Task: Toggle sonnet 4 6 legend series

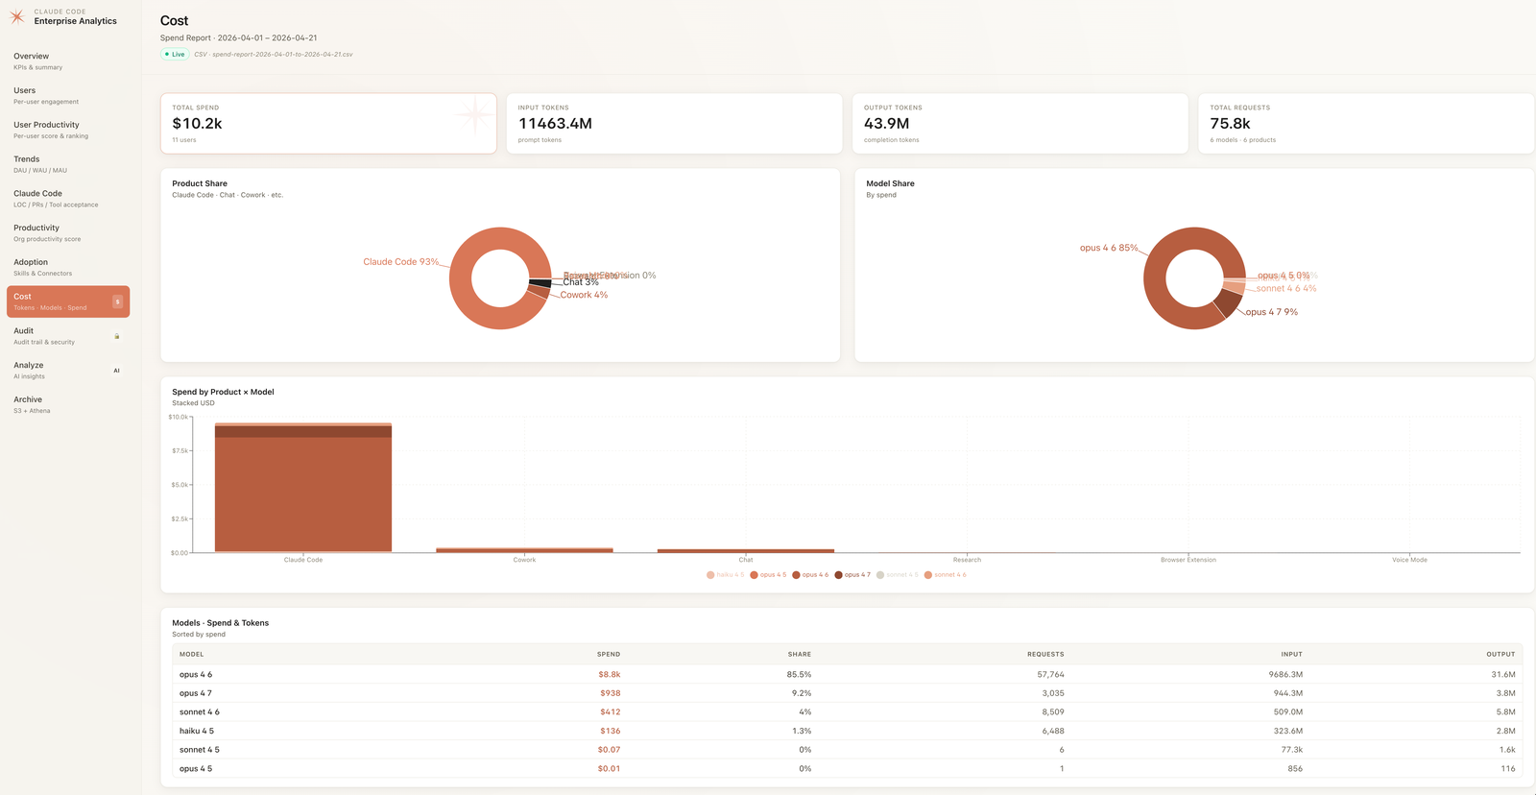Action: (x=945, y=575)
